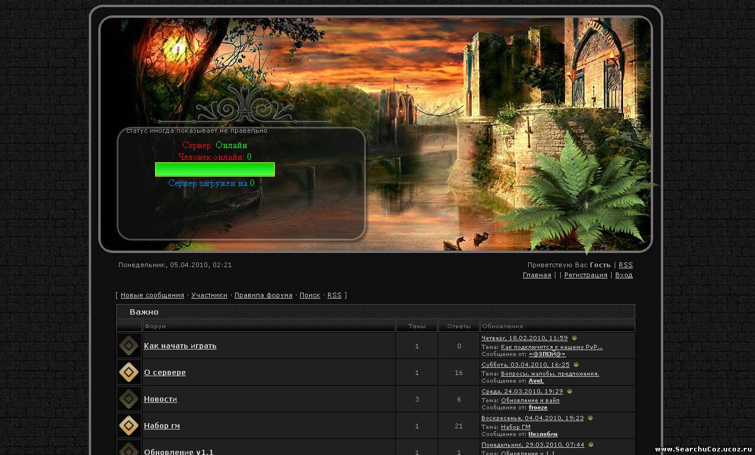The image size is (755, 455).
Task: Click the forum icon next to Набор гм
Action: tap(129, 425)
